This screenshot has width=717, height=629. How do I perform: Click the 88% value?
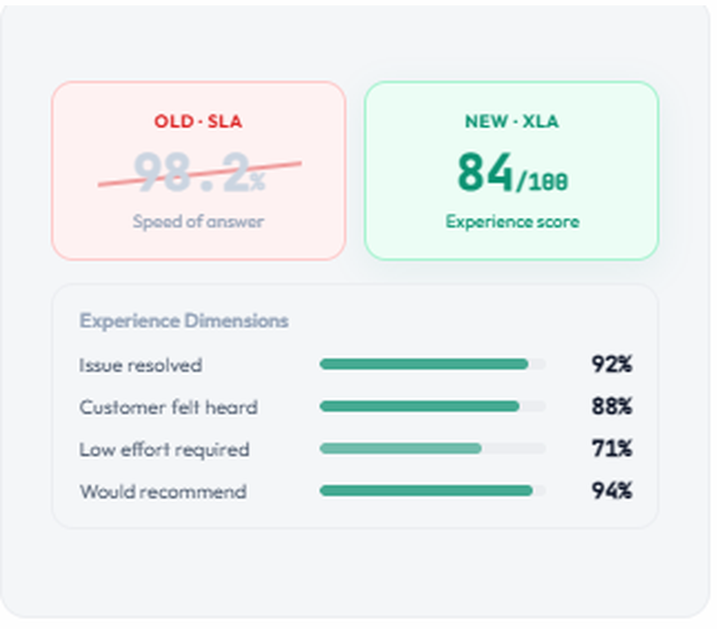coord(611,408)
